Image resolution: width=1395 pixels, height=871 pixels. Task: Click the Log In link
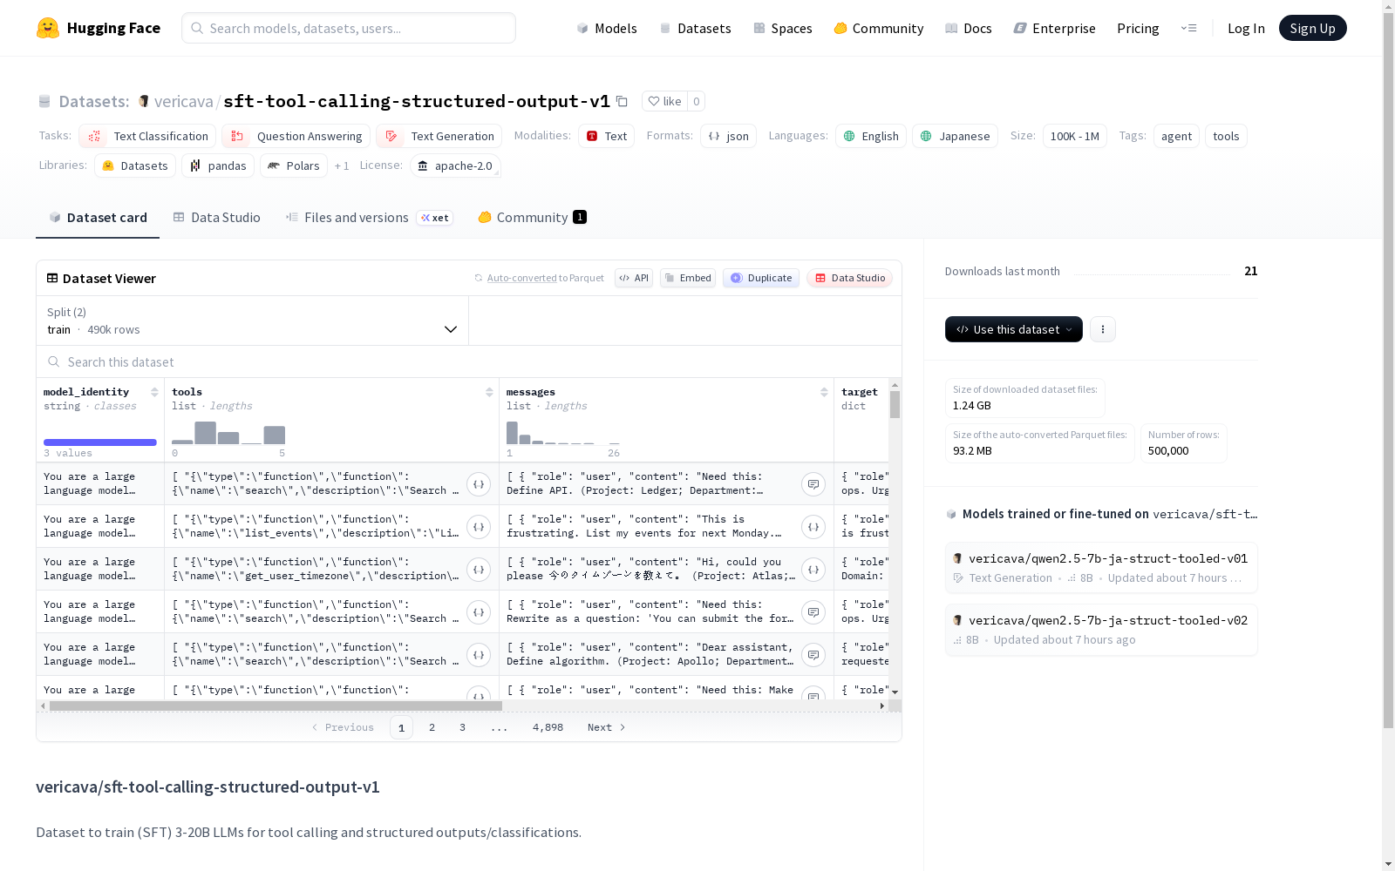point(1246,28)
